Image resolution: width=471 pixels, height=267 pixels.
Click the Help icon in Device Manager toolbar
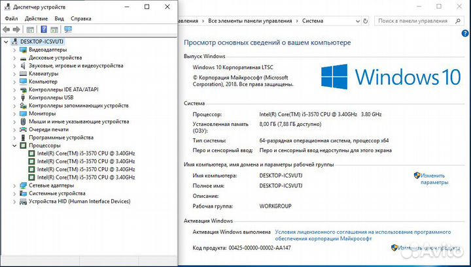(x=44, y=29)
